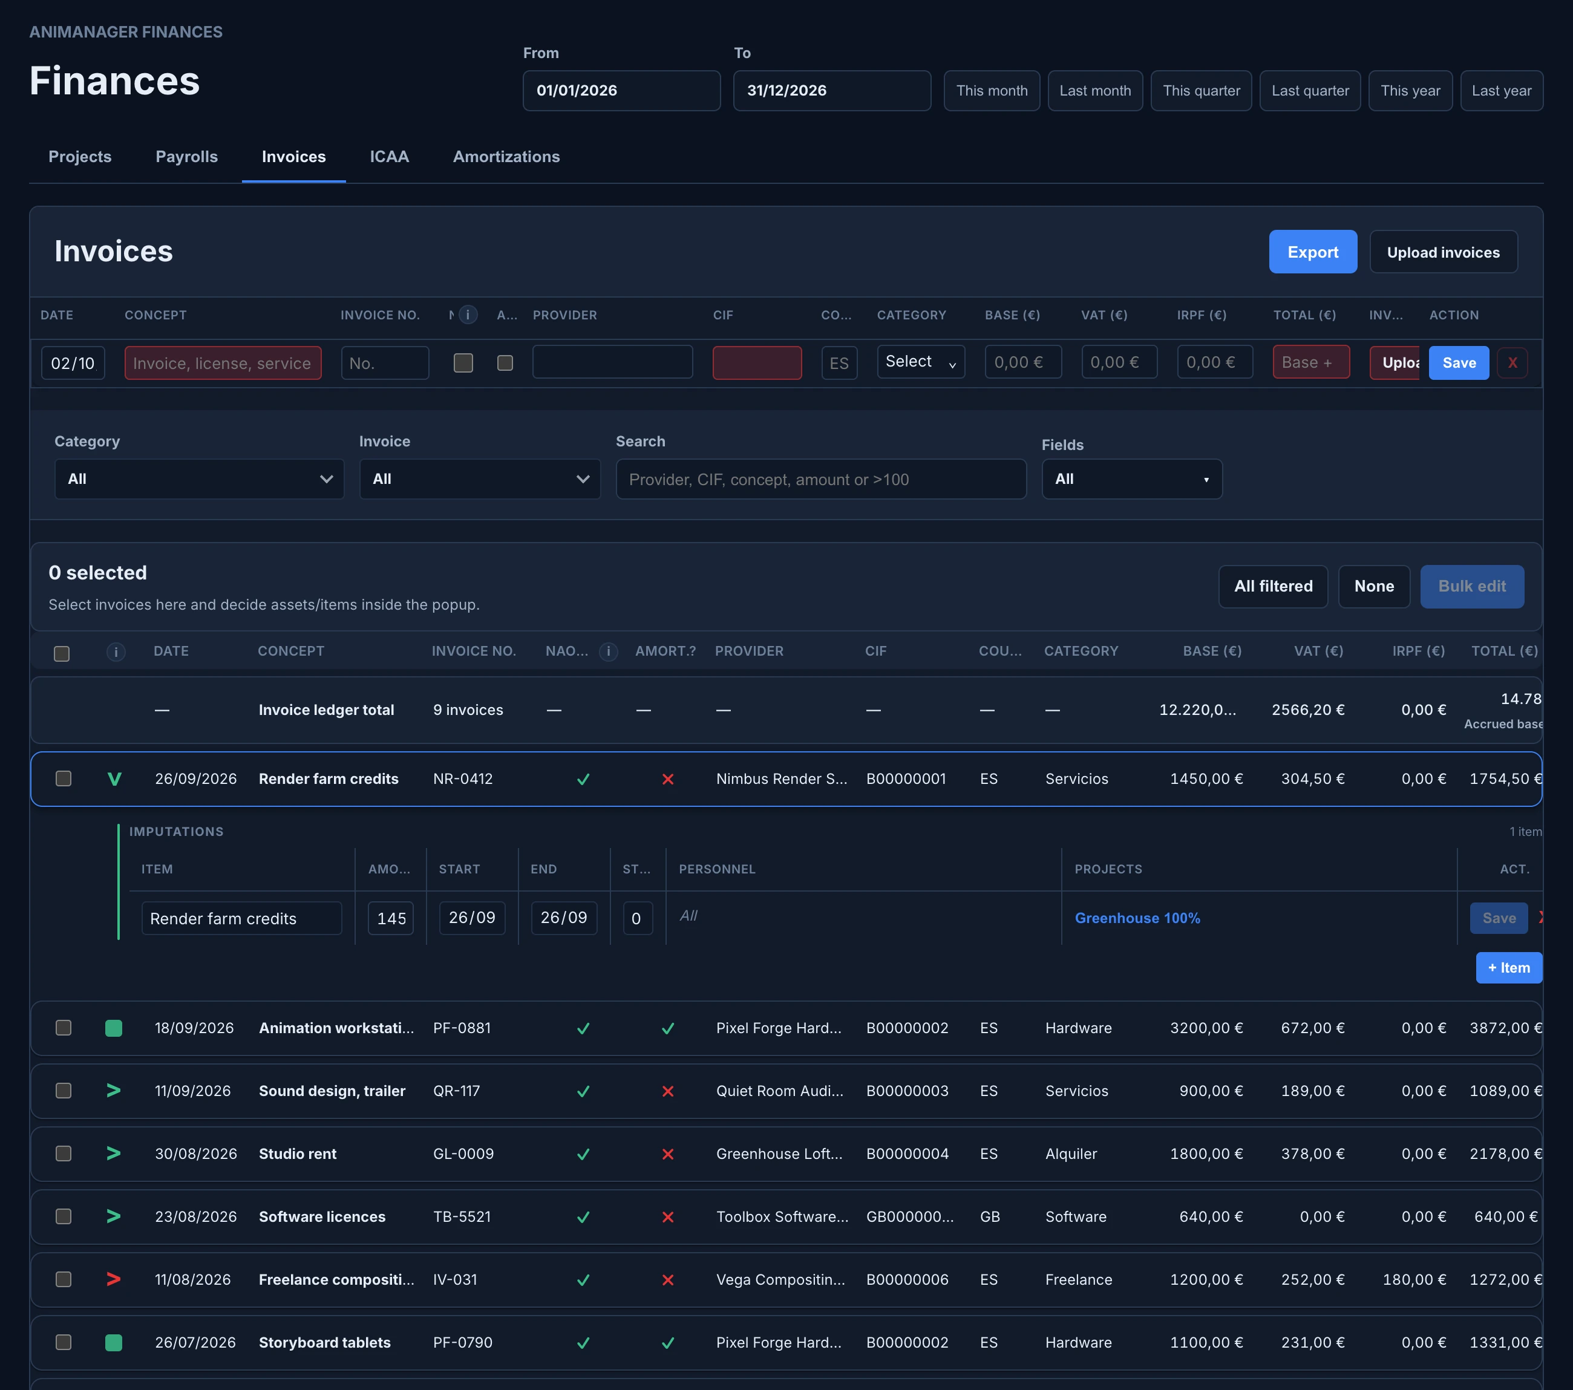Click amort check mark in Animation workstations row

668,1028
